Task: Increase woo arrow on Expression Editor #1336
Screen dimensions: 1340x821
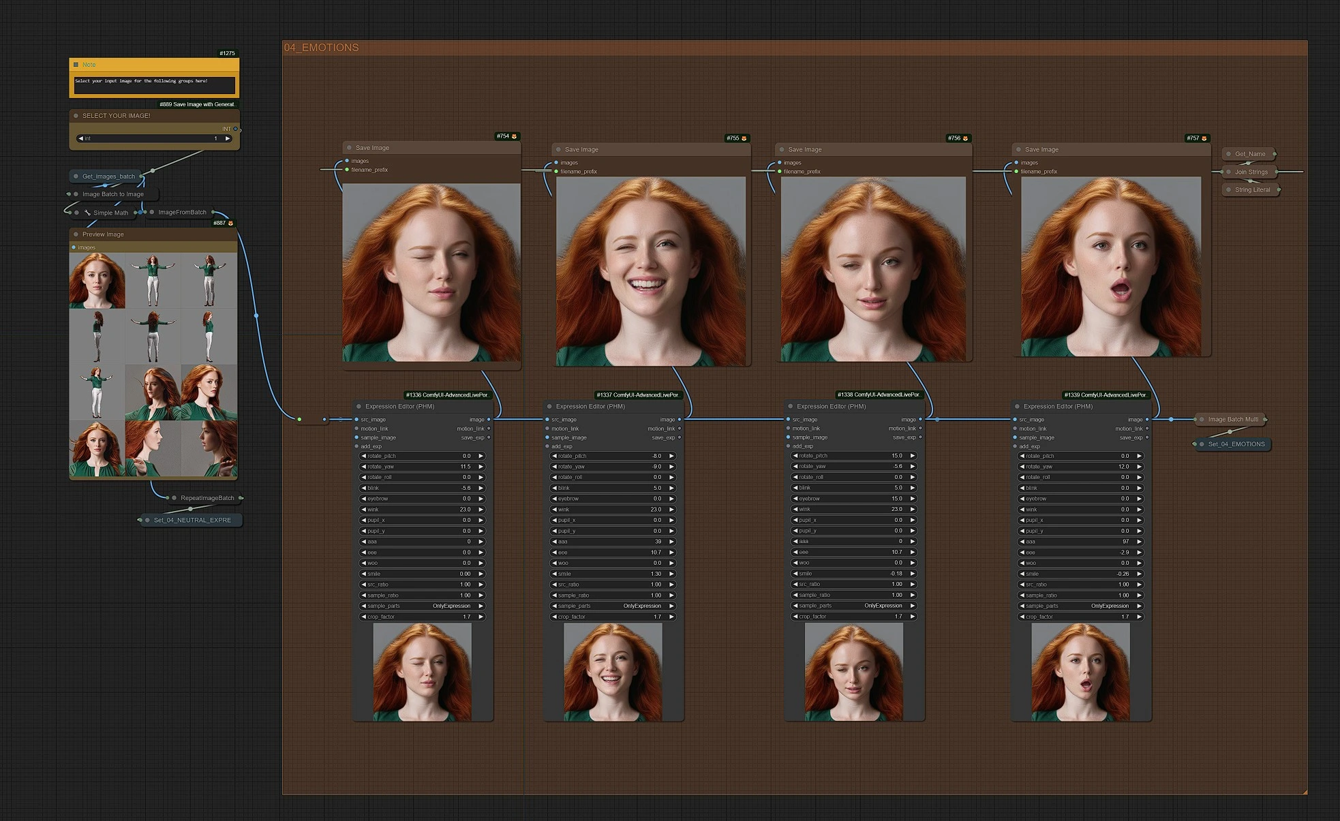Action: 481,563
